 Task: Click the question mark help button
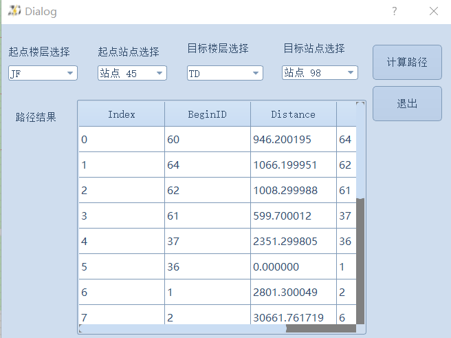[395, 11]
